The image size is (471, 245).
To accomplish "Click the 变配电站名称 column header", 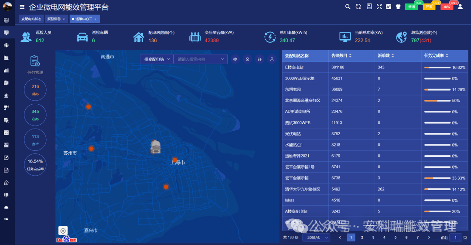I will coord(305,55).
